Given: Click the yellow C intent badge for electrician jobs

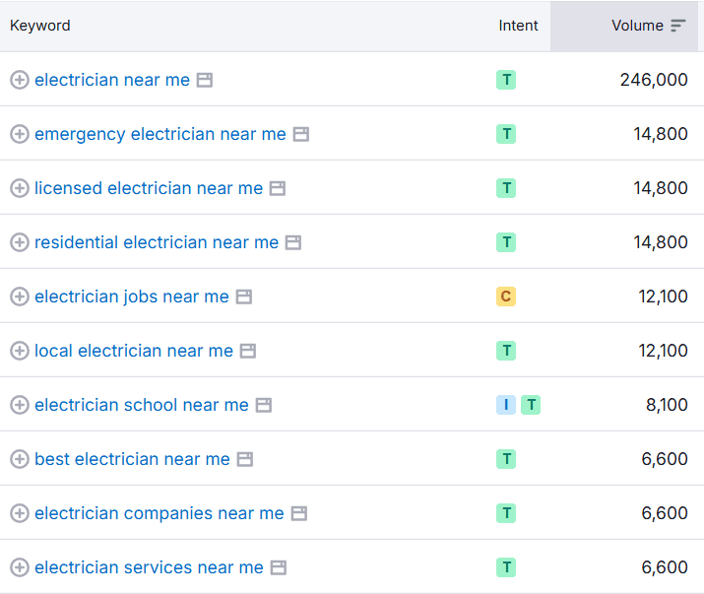Looking at the screenshot, I should tap(506, 297).
